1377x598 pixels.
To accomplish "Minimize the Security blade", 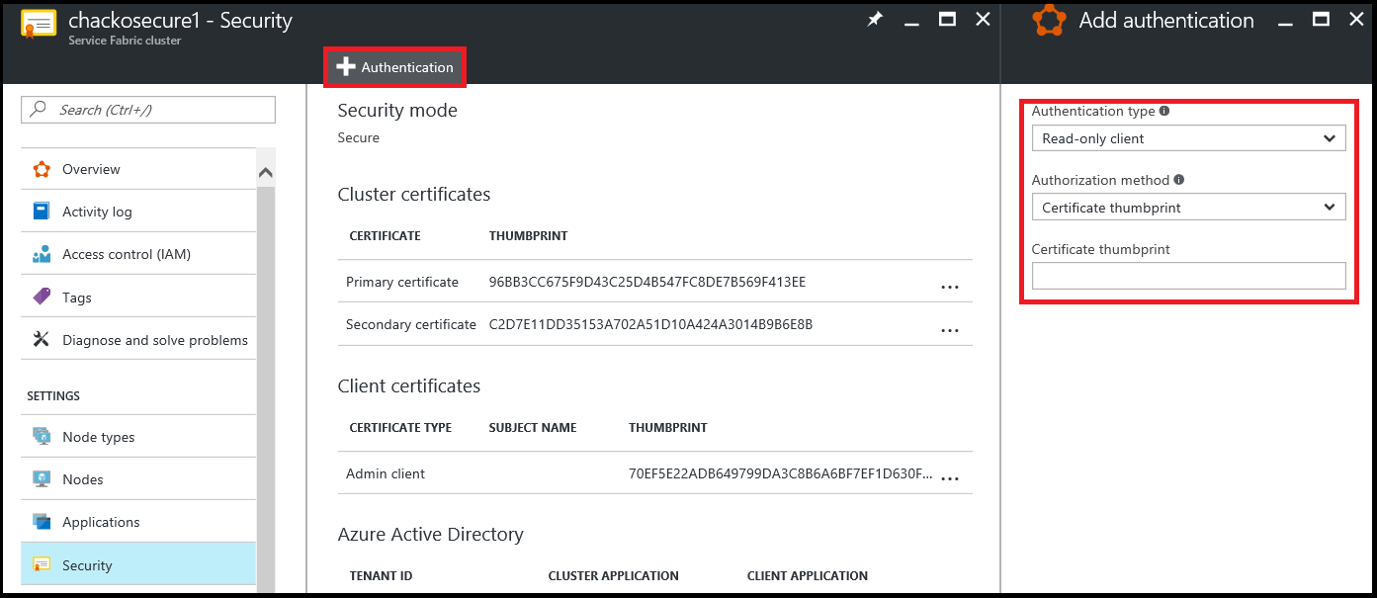I will [911, 24].
